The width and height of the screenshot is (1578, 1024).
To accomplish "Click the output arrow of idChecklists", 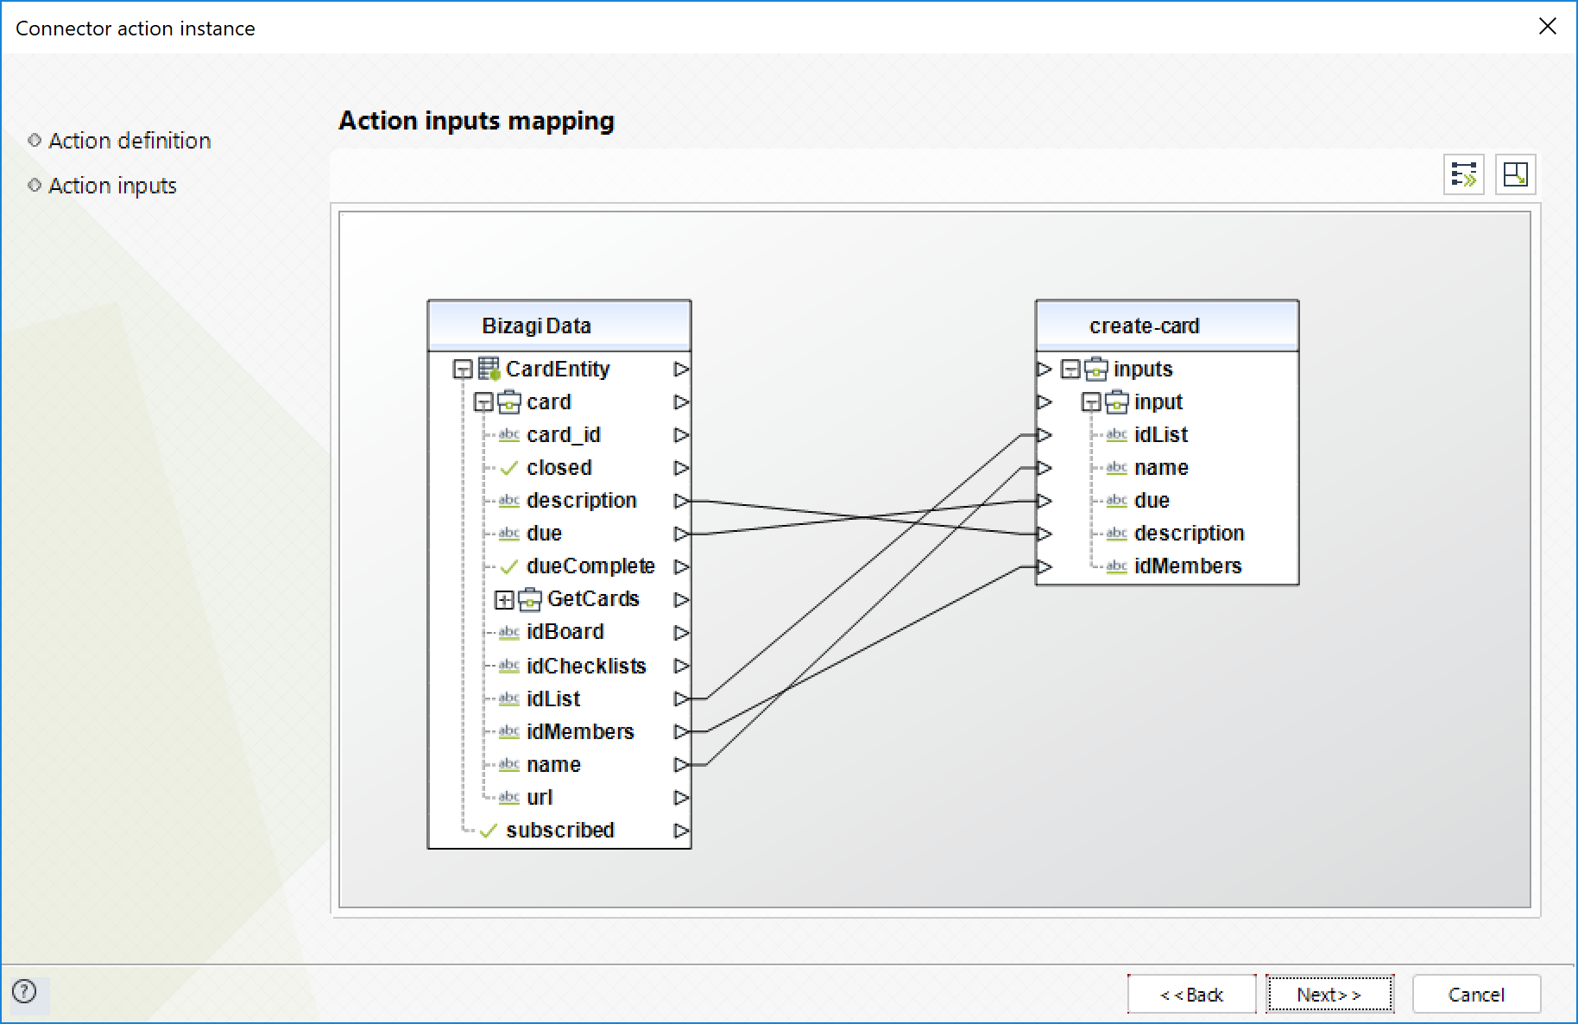I will click(x=681, y=665).
